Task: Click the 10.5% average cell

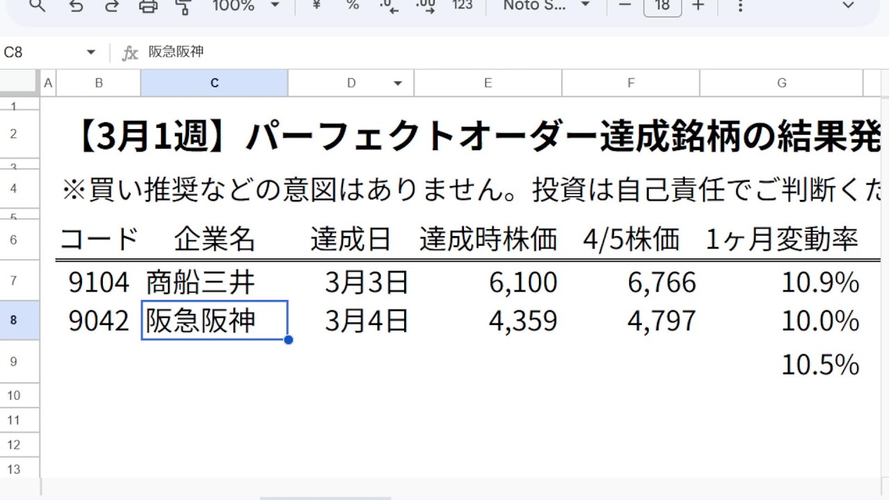Action: tap(781, 362)
